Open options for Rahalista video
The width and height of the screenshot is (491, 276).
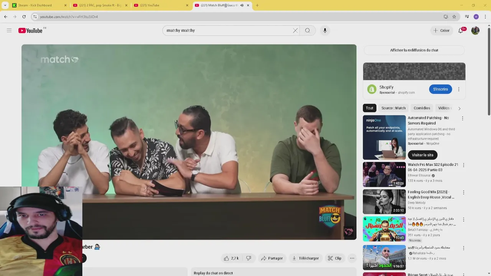tap(463, 248)
